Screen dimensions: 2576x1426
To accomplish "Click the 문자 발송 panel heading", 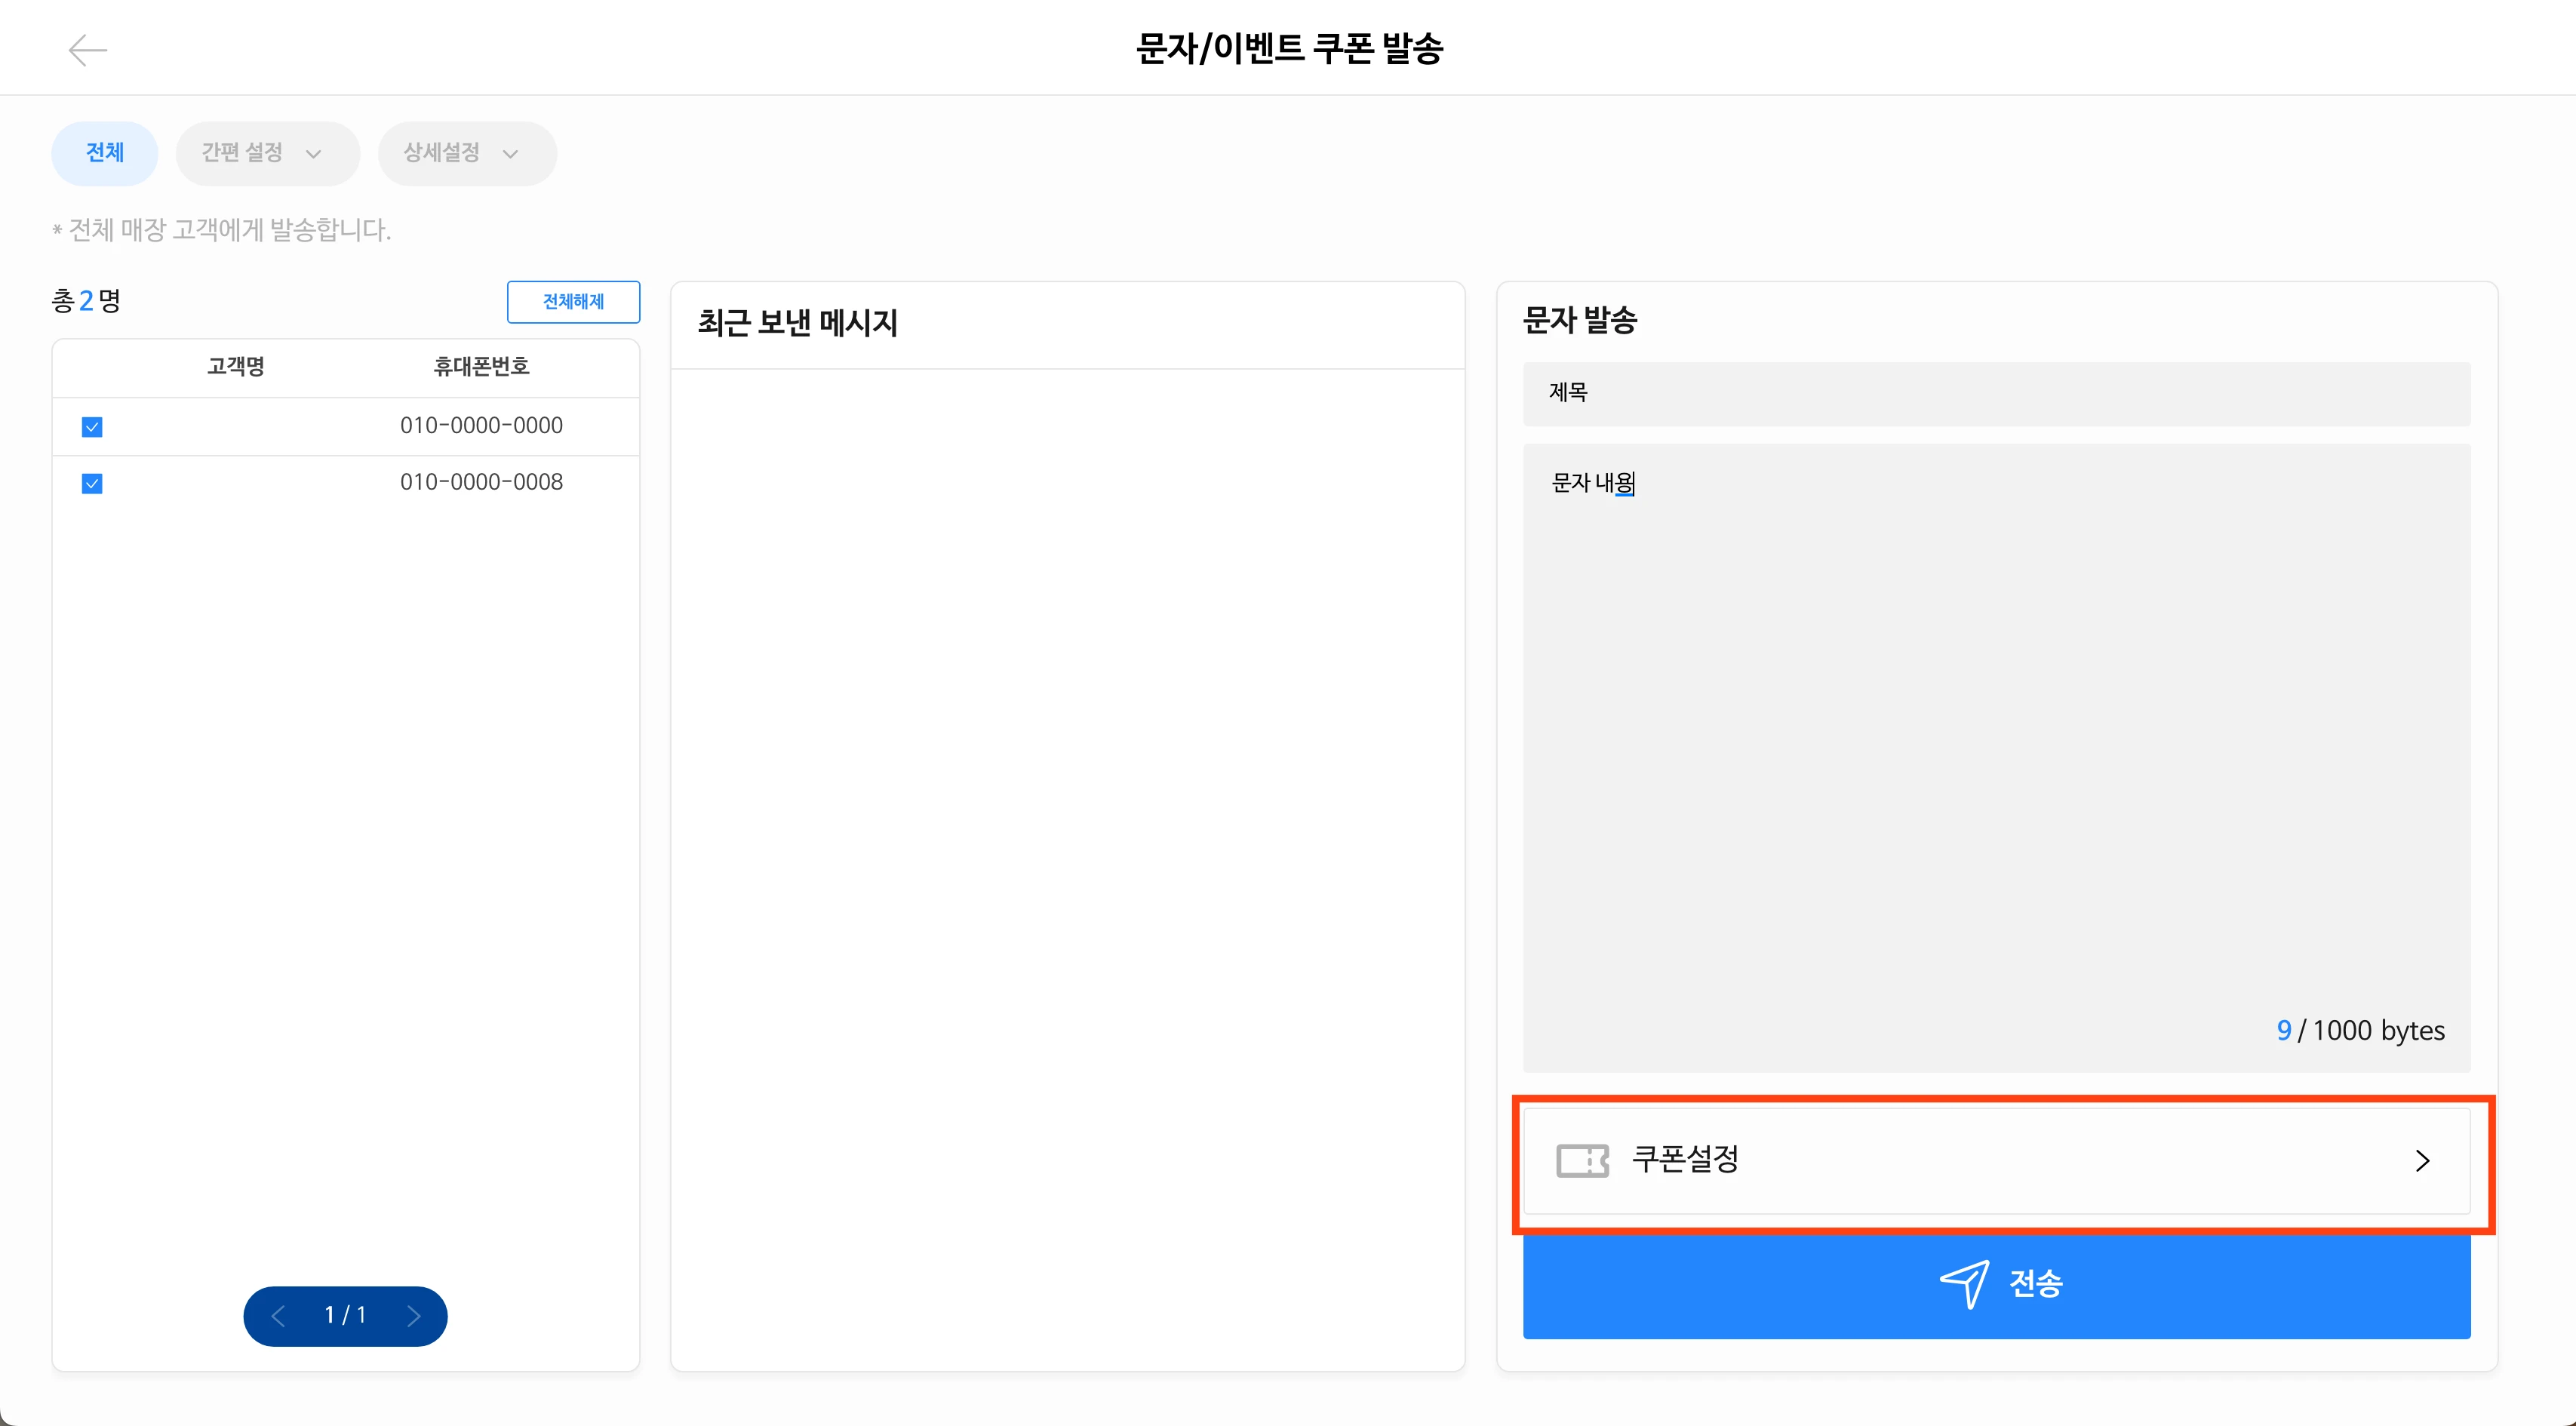I will (x=1579, y=320).
